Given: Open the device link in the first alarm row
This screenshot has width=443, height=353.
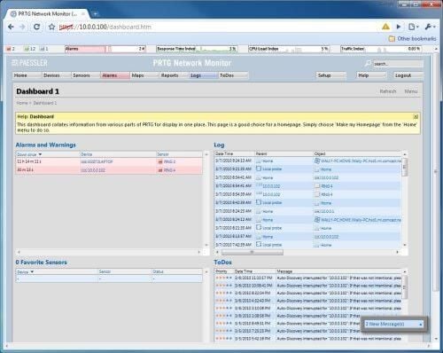Looking at the screenshot, I should (97, 161).
